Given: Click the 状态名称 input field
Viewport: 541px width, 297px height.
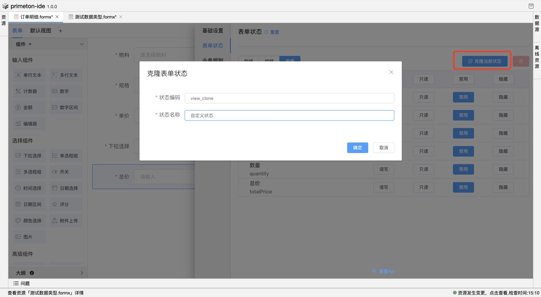Looking at the screenshot, I should point(289,115).
